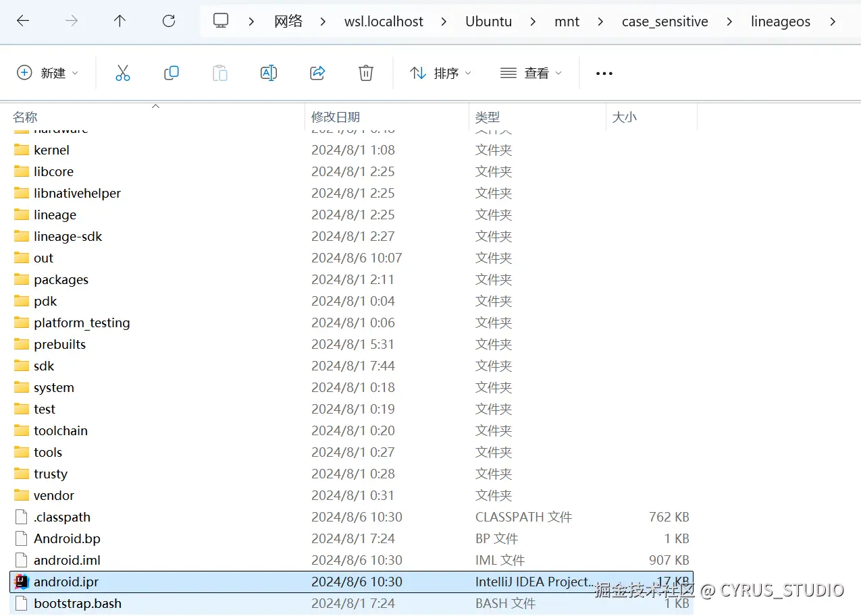The width and height of the screenshot is (861, 616).
Task: Go back to the previous folder
Action: 22,21
